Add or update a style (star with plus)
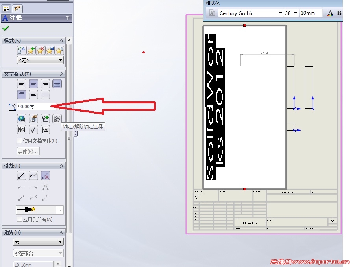 (31, 50)
